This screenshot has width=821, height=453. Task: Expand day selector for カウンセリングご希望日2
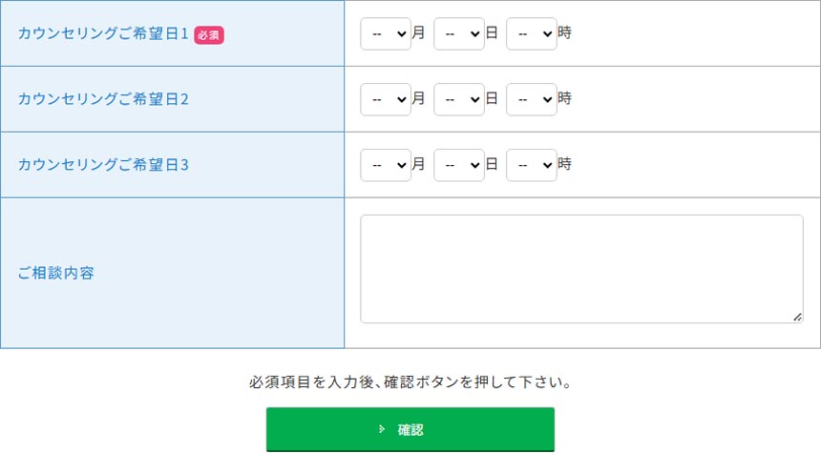tap(458, 99)
